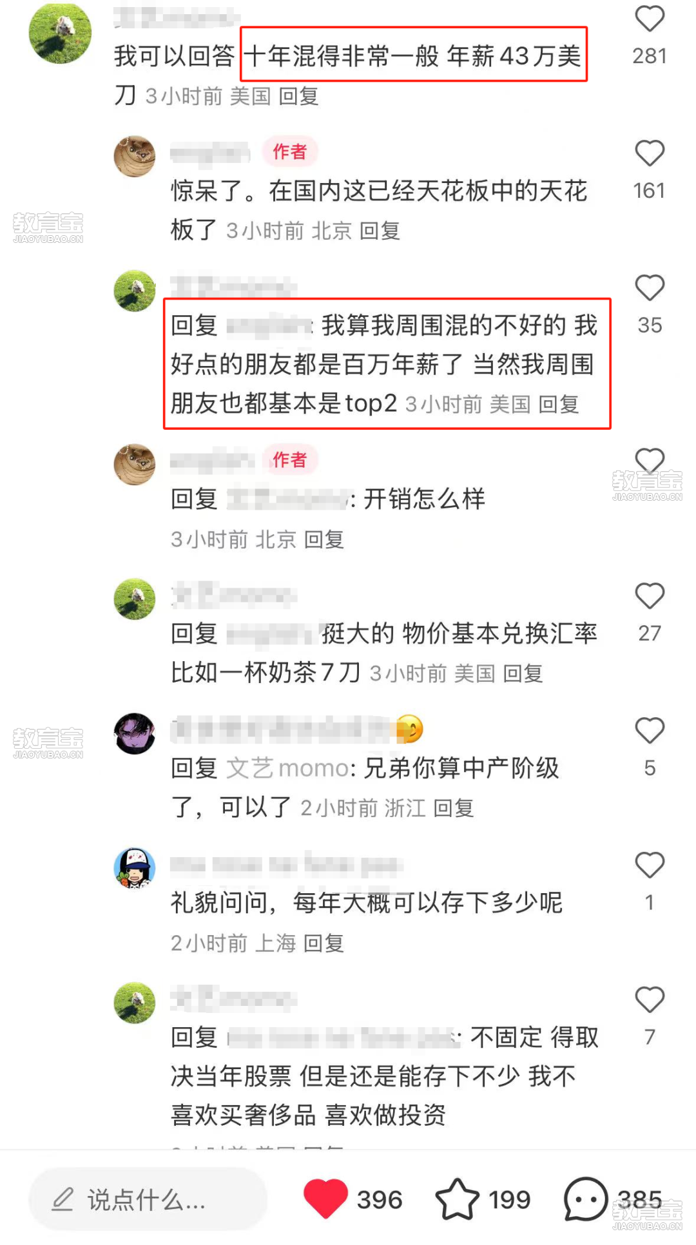
Task: Like the reply showing 7 likes
Action: point(650,1000)
